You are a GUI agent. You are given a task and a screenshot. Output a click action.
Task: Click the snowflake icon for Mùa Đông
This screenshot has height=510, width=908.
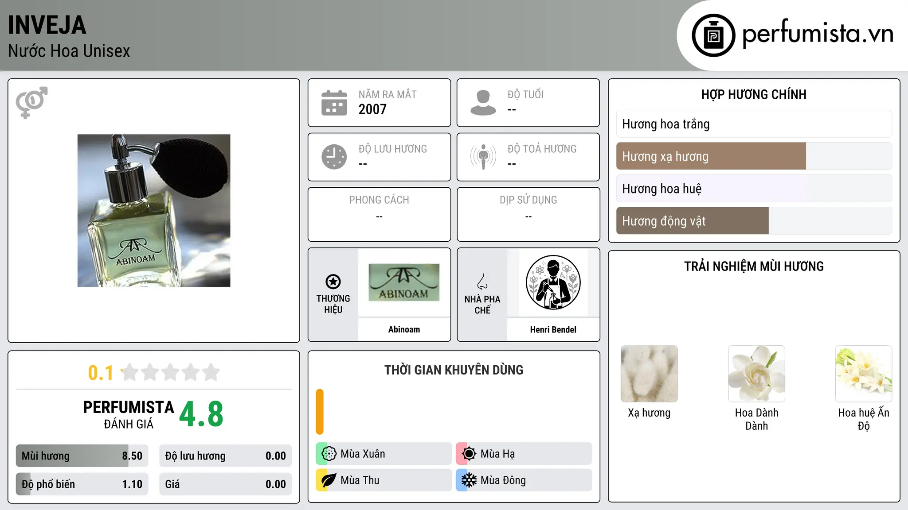[x=469, y=480]
